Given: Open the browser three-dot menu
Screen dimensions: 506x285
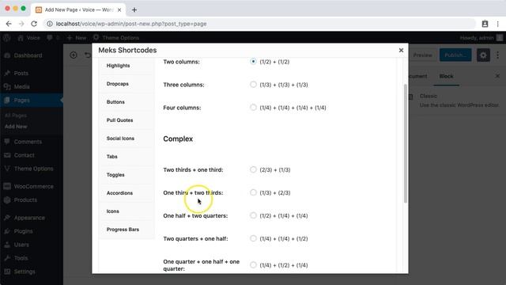Looking at the screenshot, I should (x=498, y=24).
